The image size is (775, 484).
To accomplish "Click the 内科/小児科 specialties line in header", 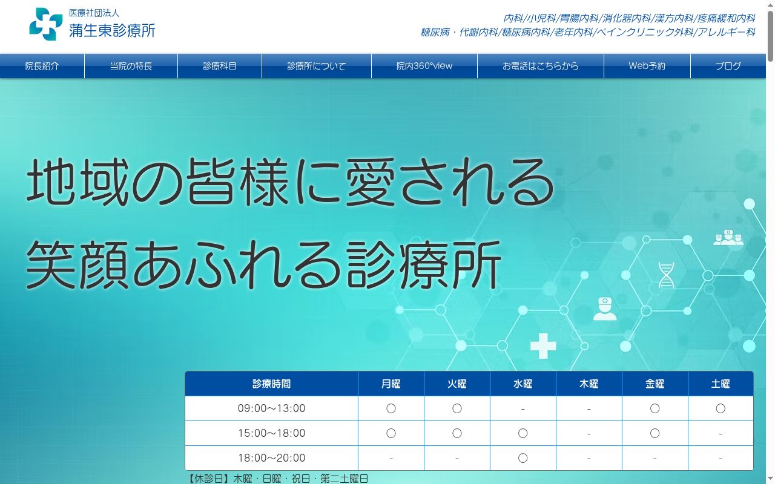I will click(630, 19).
